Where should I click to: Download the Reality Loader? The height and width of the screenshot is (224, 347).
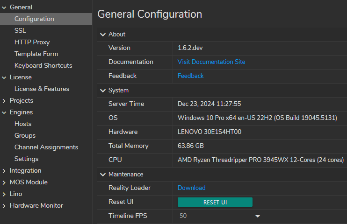pyautogui.click(x=191, y=188)
